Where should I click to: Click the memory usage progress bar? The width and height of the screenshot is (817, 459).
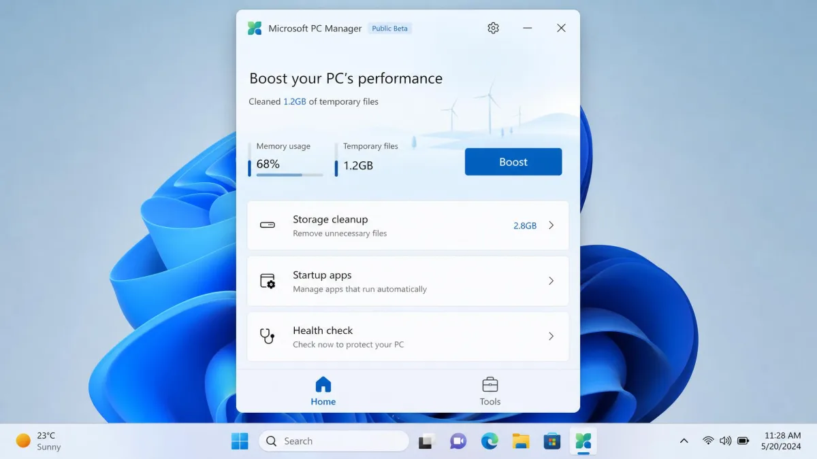click(x=290, y=175)
